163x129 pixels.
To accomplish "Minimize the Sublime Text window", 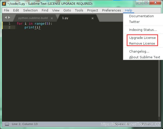I will tap(139, 3).
